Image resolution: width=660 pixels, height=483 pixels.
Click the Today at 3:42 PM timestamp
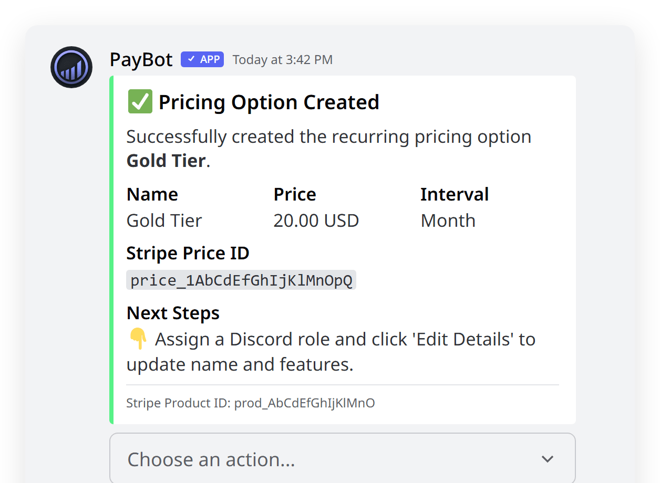point(282,59)
